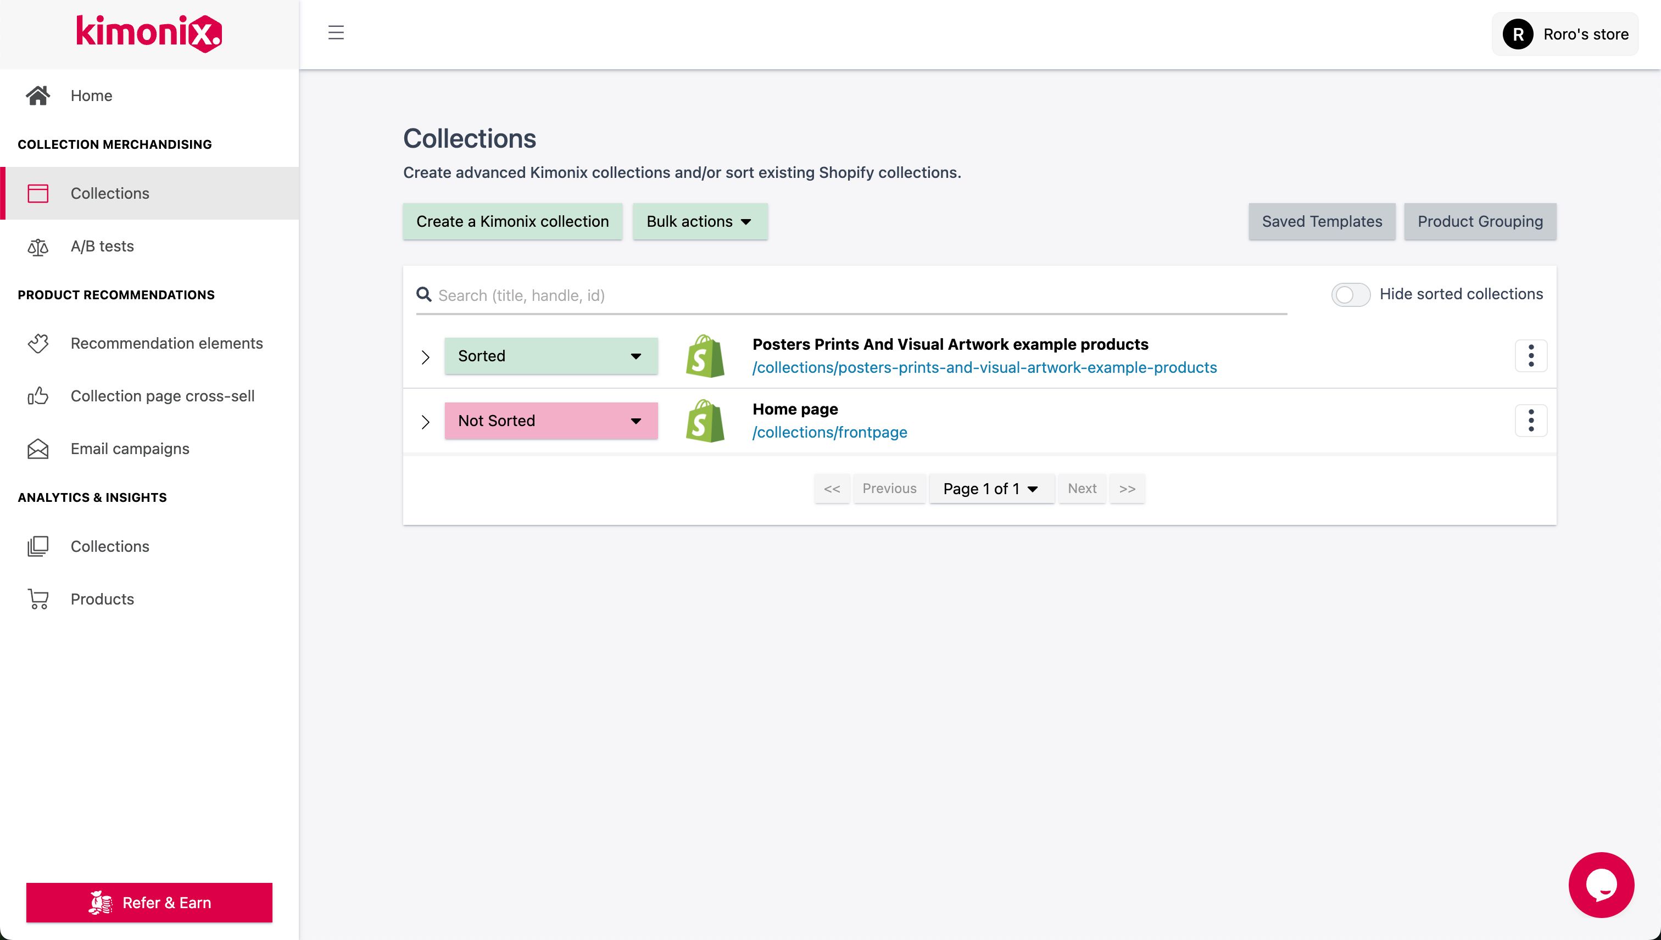Click Create a Kimonix collection
The image size is (1661, 940).
point(512,221)
